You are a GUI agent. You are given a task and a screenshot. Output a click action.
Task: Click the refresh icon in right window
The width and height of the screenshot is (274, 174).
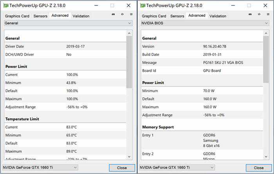tap(259, 14)
